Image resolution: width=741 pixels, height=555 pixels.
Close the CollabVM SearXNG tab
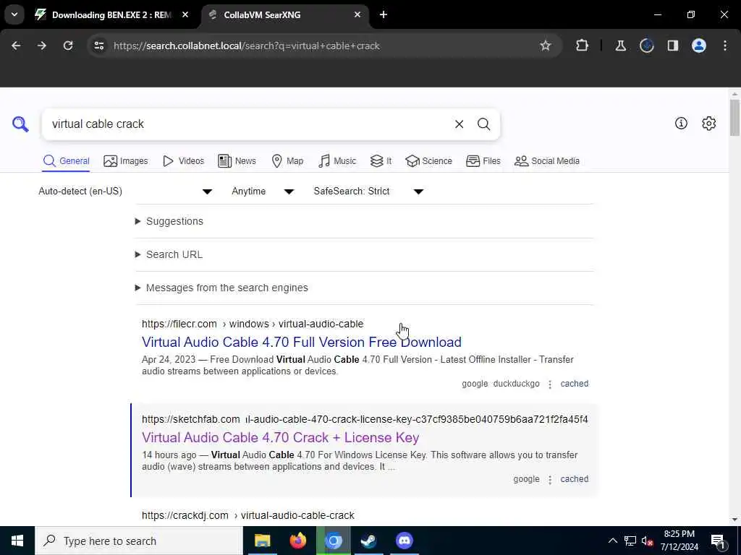[357, 14]
